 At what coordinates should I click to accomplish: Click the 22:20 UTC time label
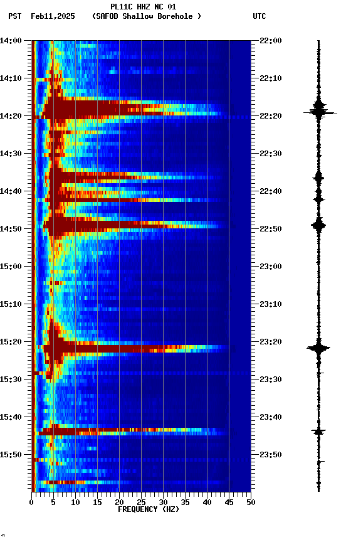click(271, 116)
